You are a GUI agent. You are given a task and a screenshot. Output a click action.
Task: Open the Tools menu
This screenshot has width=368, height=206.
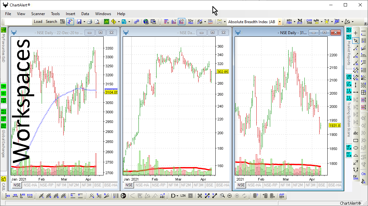pos(56,14)
